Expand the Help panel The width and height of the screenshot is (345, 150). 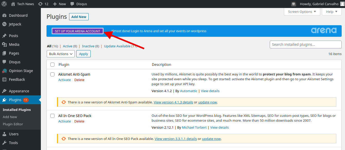point(332,12)
